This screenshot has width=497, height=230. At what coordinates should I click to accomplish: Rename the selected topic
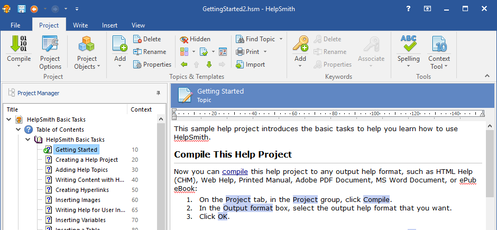pyautogui.click(x=150, y=52)
